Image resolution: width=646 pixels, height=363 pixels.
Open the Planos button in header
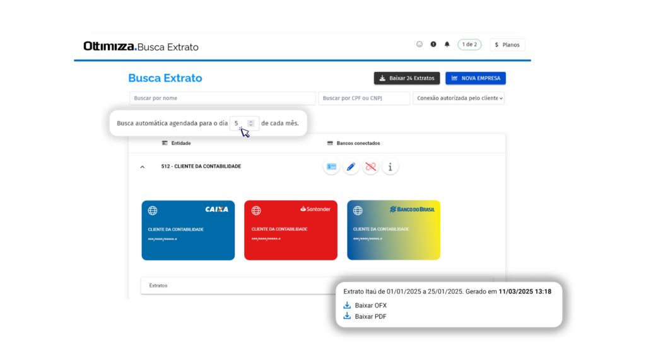(507, 45)
